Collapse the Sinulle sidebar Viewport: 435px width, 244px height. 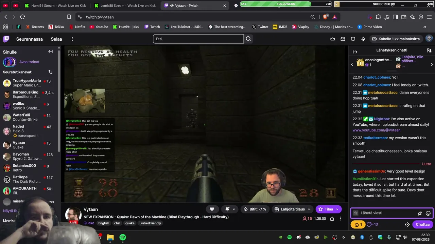[x=50, y=52]
